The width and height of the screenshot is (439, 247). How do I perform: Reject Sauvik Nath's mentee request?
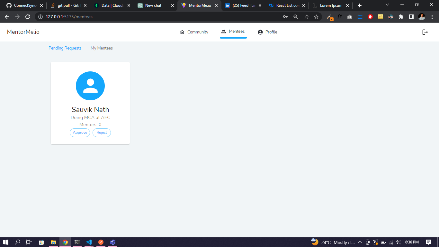click(x=102, y=133)
